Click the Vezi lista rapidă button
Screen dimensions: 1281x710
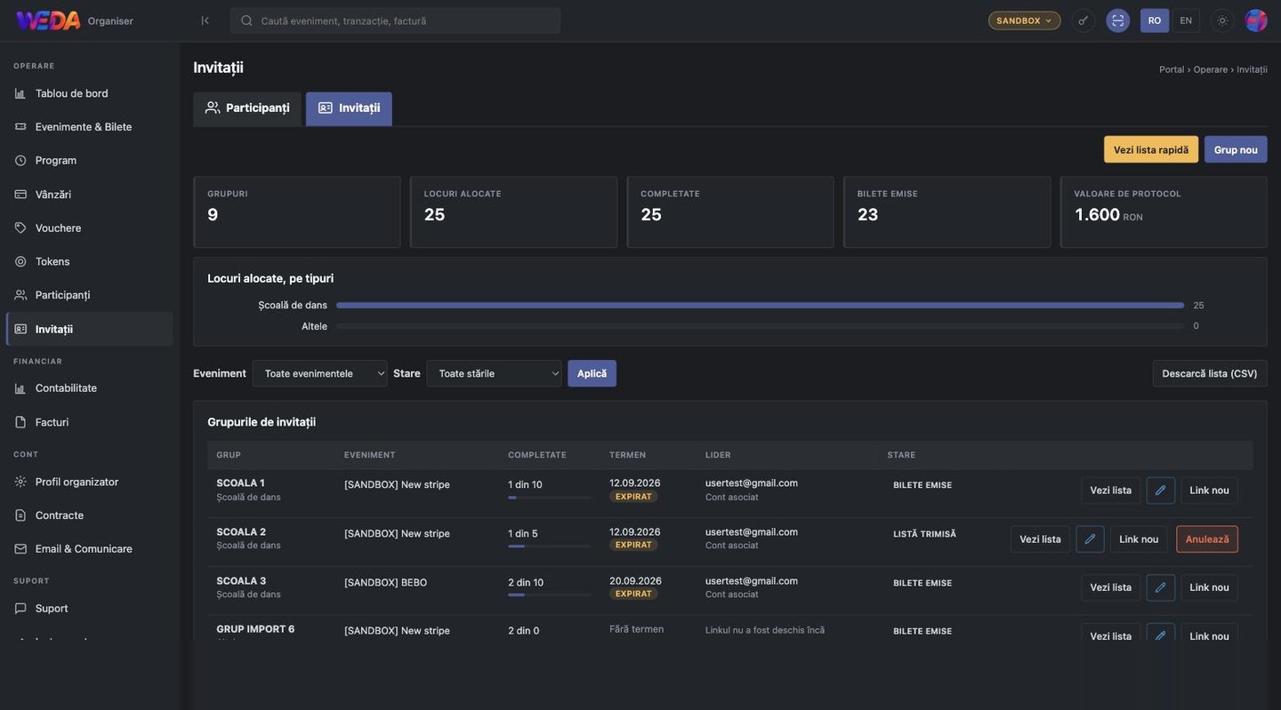click(x=1151, y=149)
